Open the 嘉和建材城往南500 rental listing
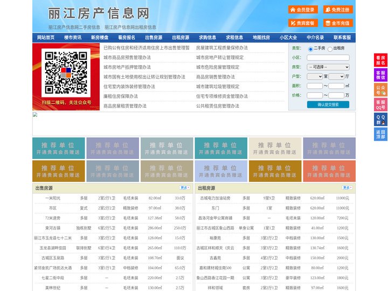Image resolution: width=388 pixels, height=291 pixels. coord(215,268)
